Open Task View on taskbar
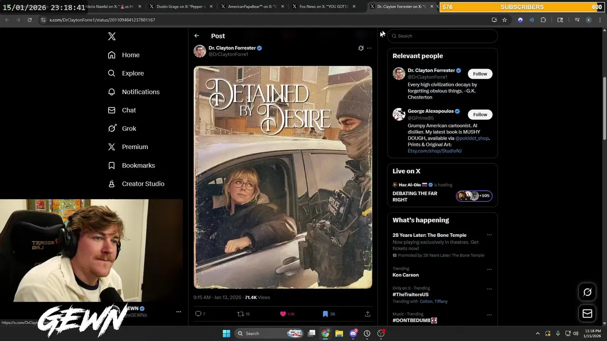607x341 pixels. pyautogui.click(x=312, y=333)
